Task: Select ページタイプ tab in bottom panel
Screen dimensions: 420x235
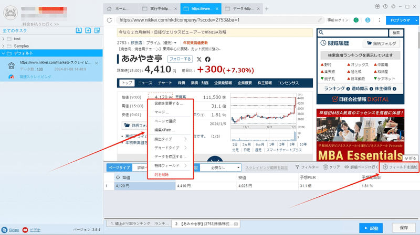Action: pos(119,167)
